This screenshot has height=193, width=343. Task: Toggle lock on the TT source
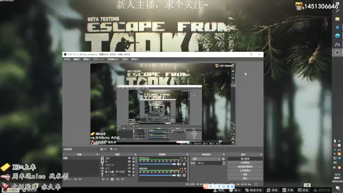pos(133,162)
